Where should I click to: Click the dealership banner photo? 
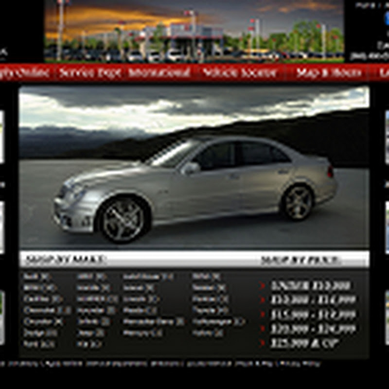(x=194, y=31)
